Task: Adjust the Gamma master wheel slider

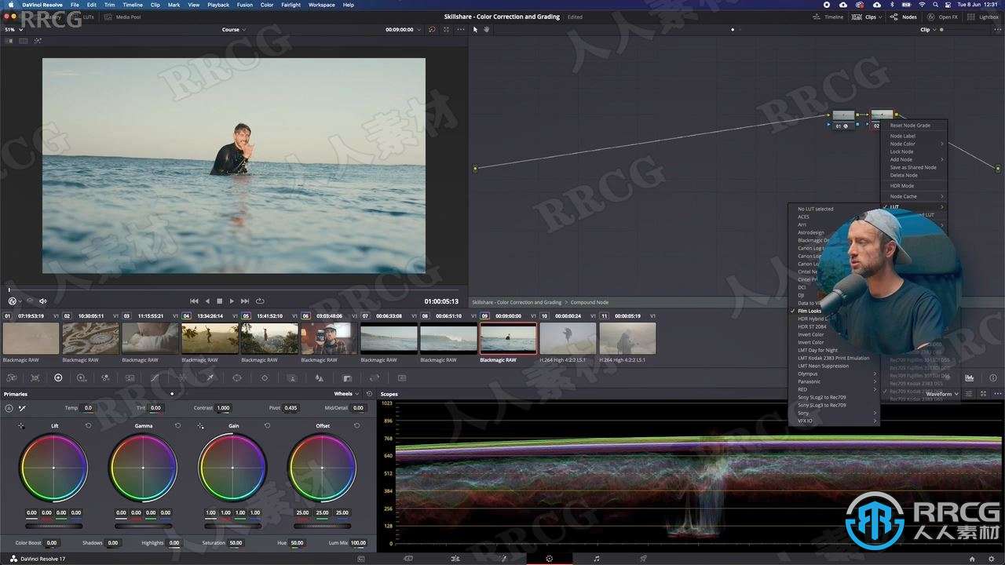Action: coord(143,526)
